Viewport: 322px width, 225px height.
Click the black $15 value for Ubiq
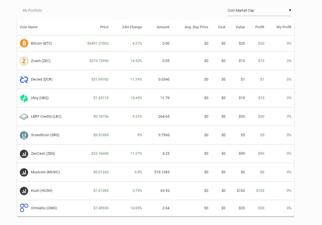(x=242, y=98)
